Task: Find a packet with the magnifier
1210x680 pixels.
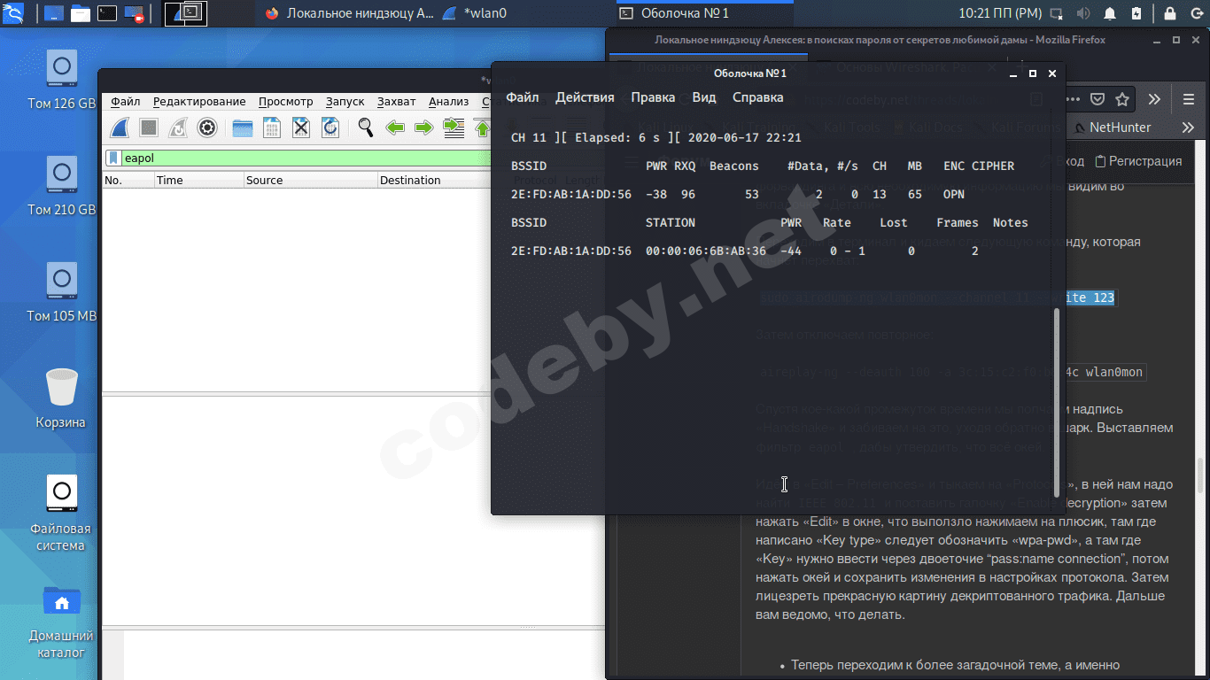Action: click(x=366, y=127)
